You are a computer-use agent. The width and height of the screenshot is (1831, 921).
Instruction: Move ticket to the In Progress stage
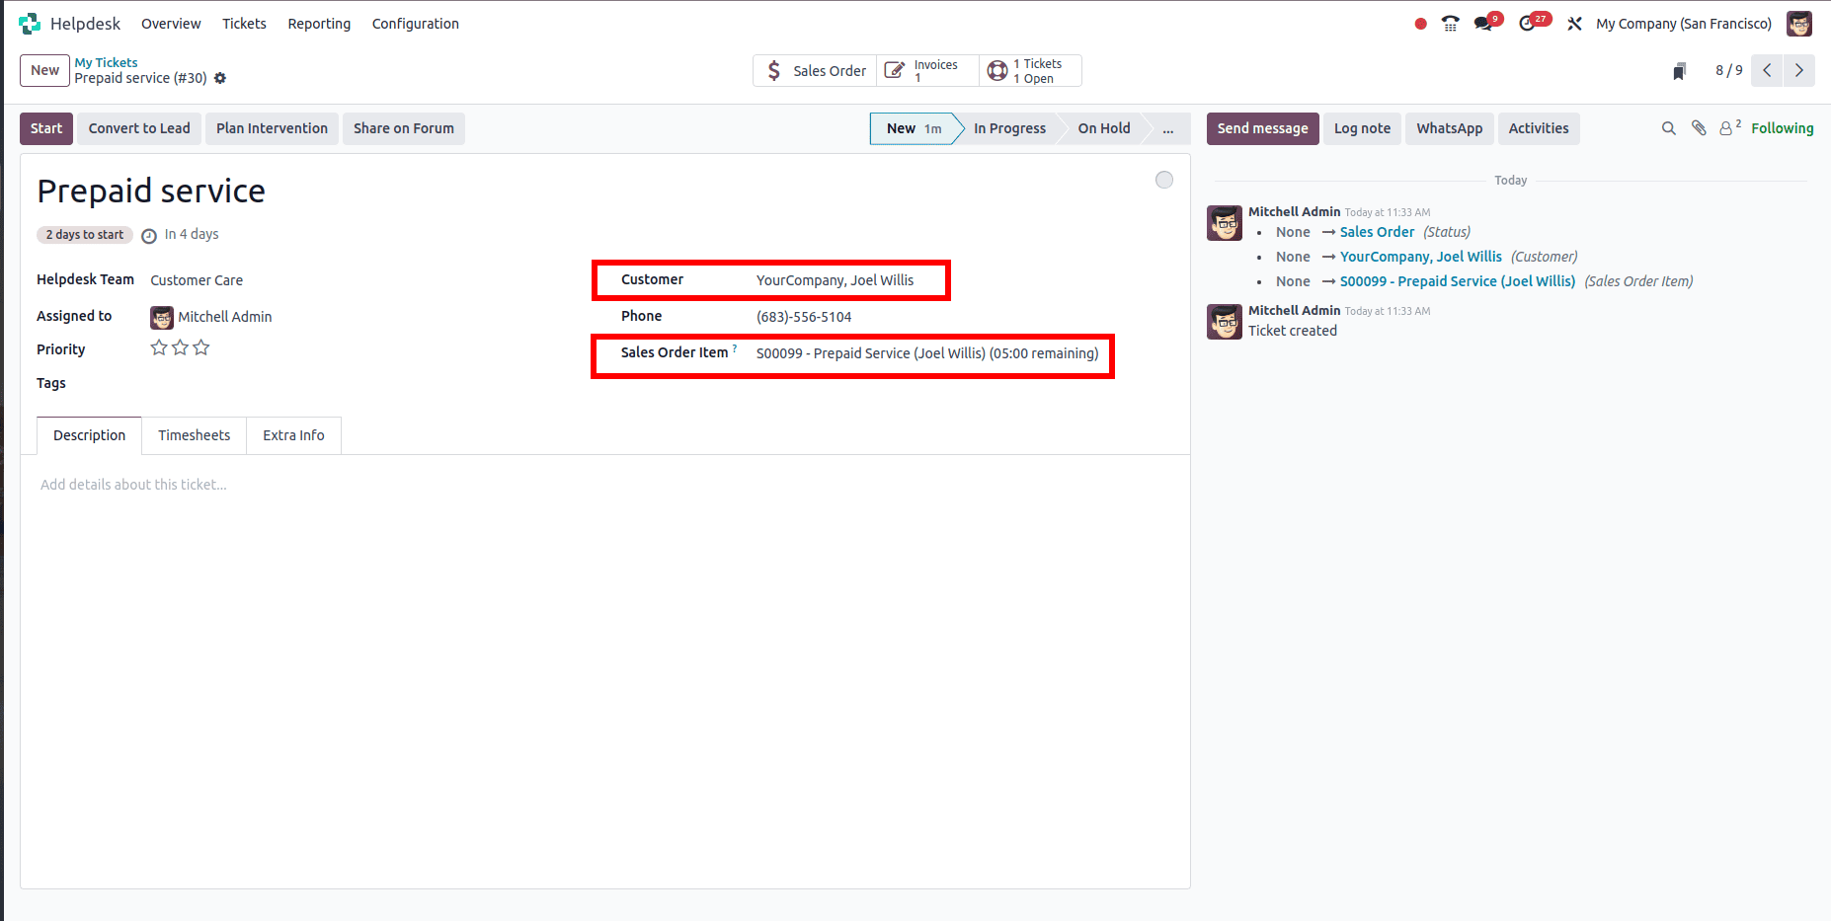click(1009, 128)
